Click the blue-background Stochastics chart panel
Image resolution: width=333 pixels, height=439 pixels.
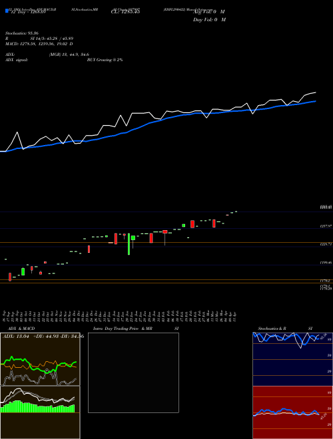pyautogui.click(x=292, y=359)
